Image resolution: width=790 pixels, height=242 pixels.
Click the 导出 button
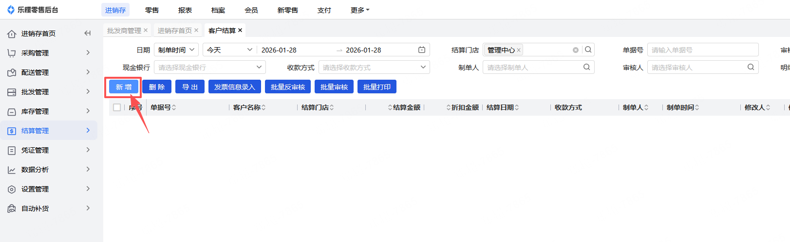(190, 87)
